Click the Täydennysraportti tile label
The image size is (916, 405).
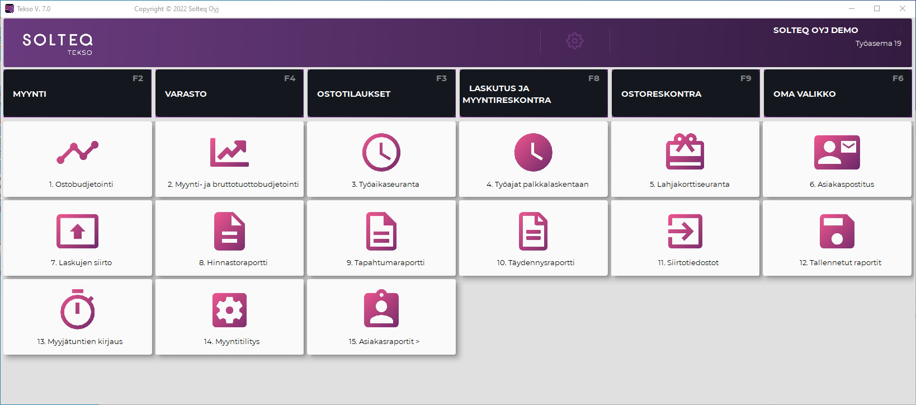[x=536, y=262]
